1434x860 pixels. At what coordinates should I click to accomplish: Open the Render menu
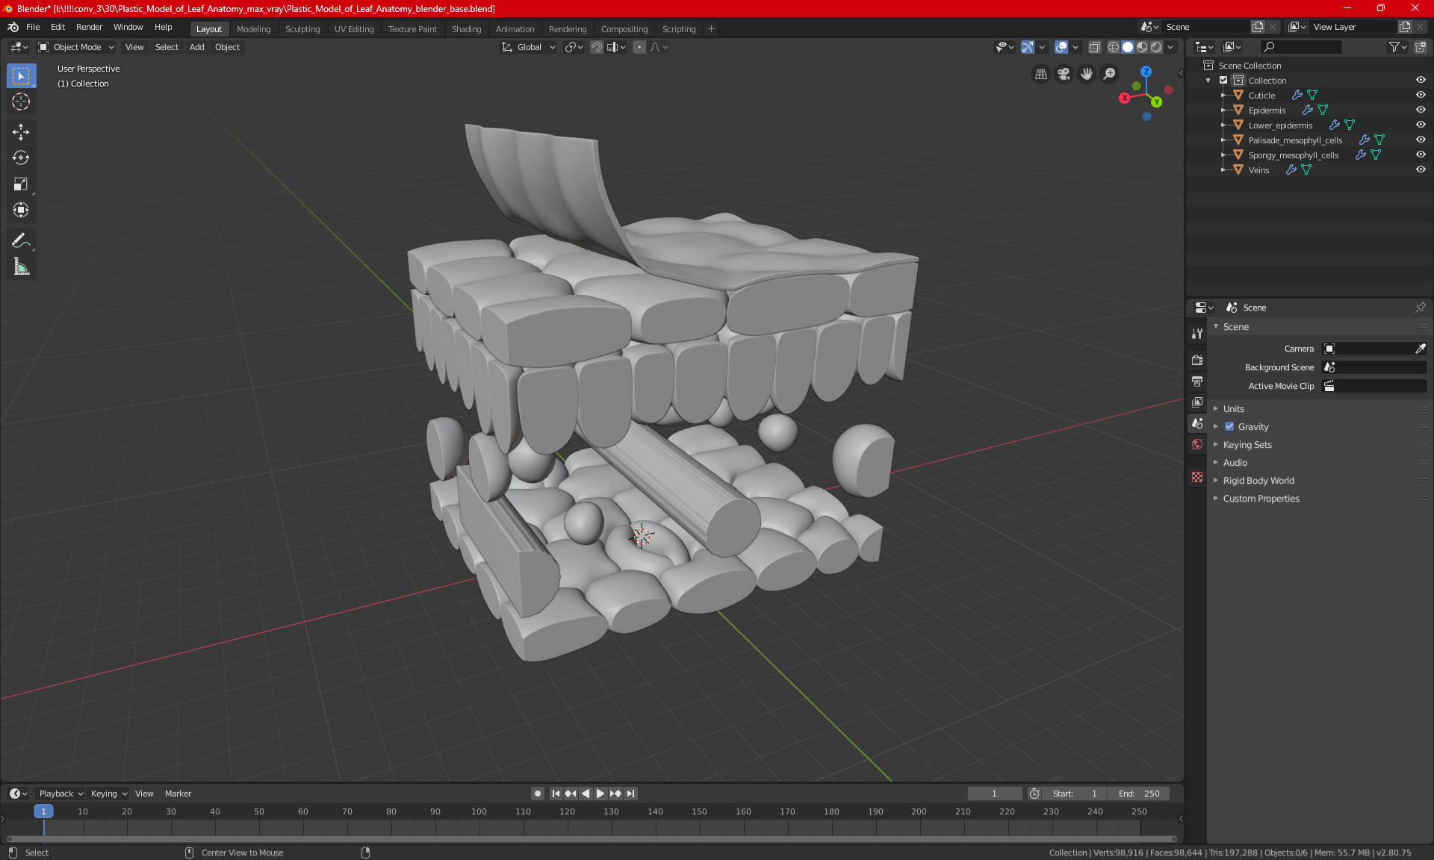tap(89, 27)
